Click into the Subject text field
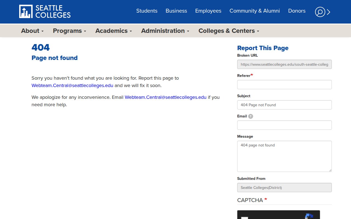 284,105
